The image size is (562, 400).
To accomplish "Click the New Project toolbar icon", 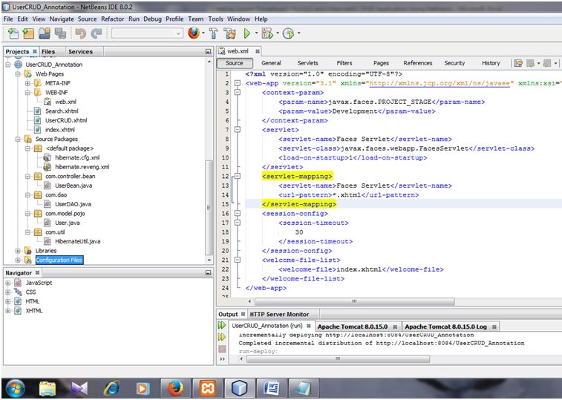I will (28, 33).
